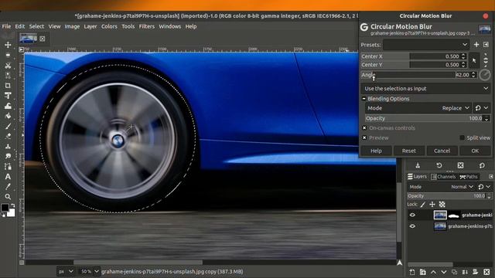Select the Text tool
This screenshot has height=278, width=495.
pyautogui.click(x=8, y=177)
